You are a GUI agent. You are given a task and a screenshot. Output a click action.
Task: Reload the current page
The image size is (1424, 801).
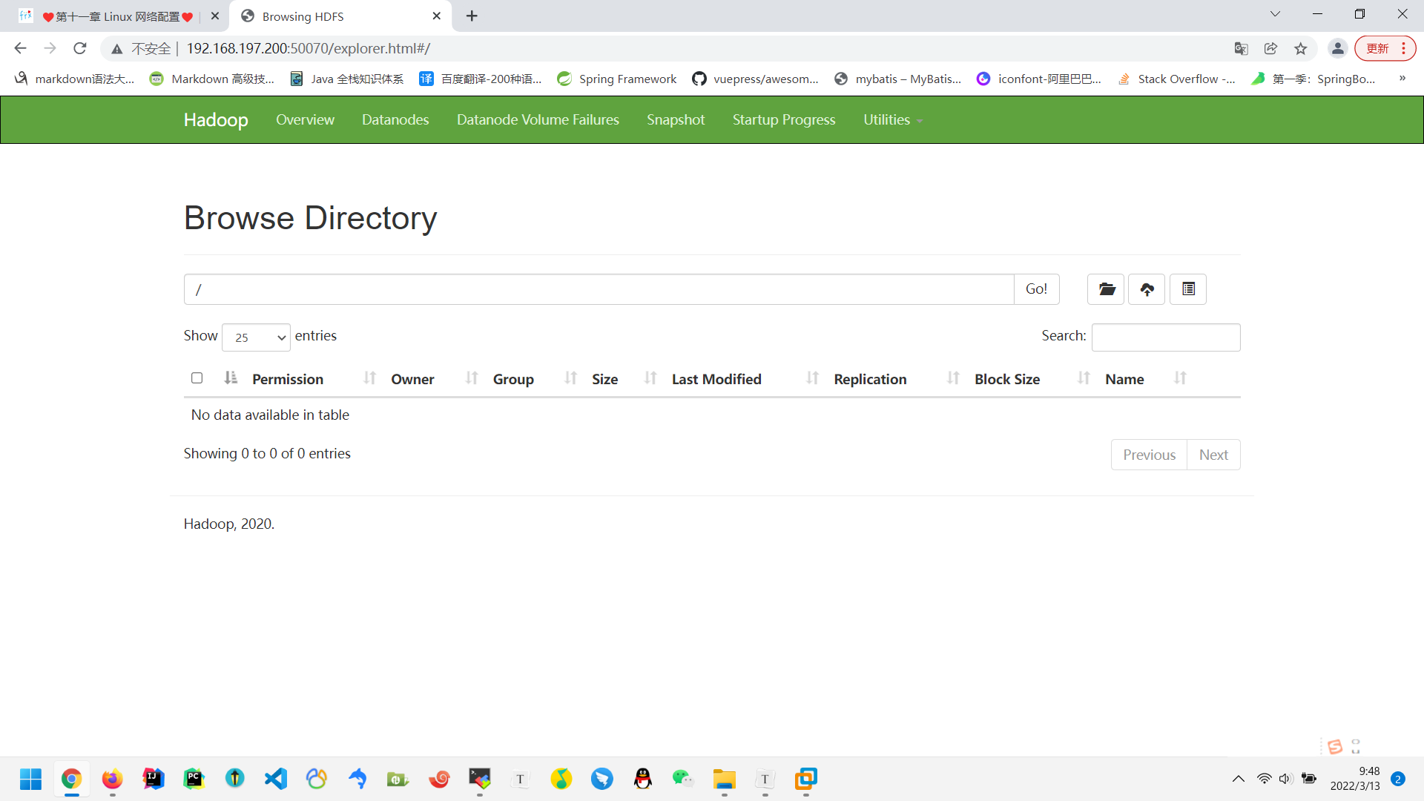(80, 48)
